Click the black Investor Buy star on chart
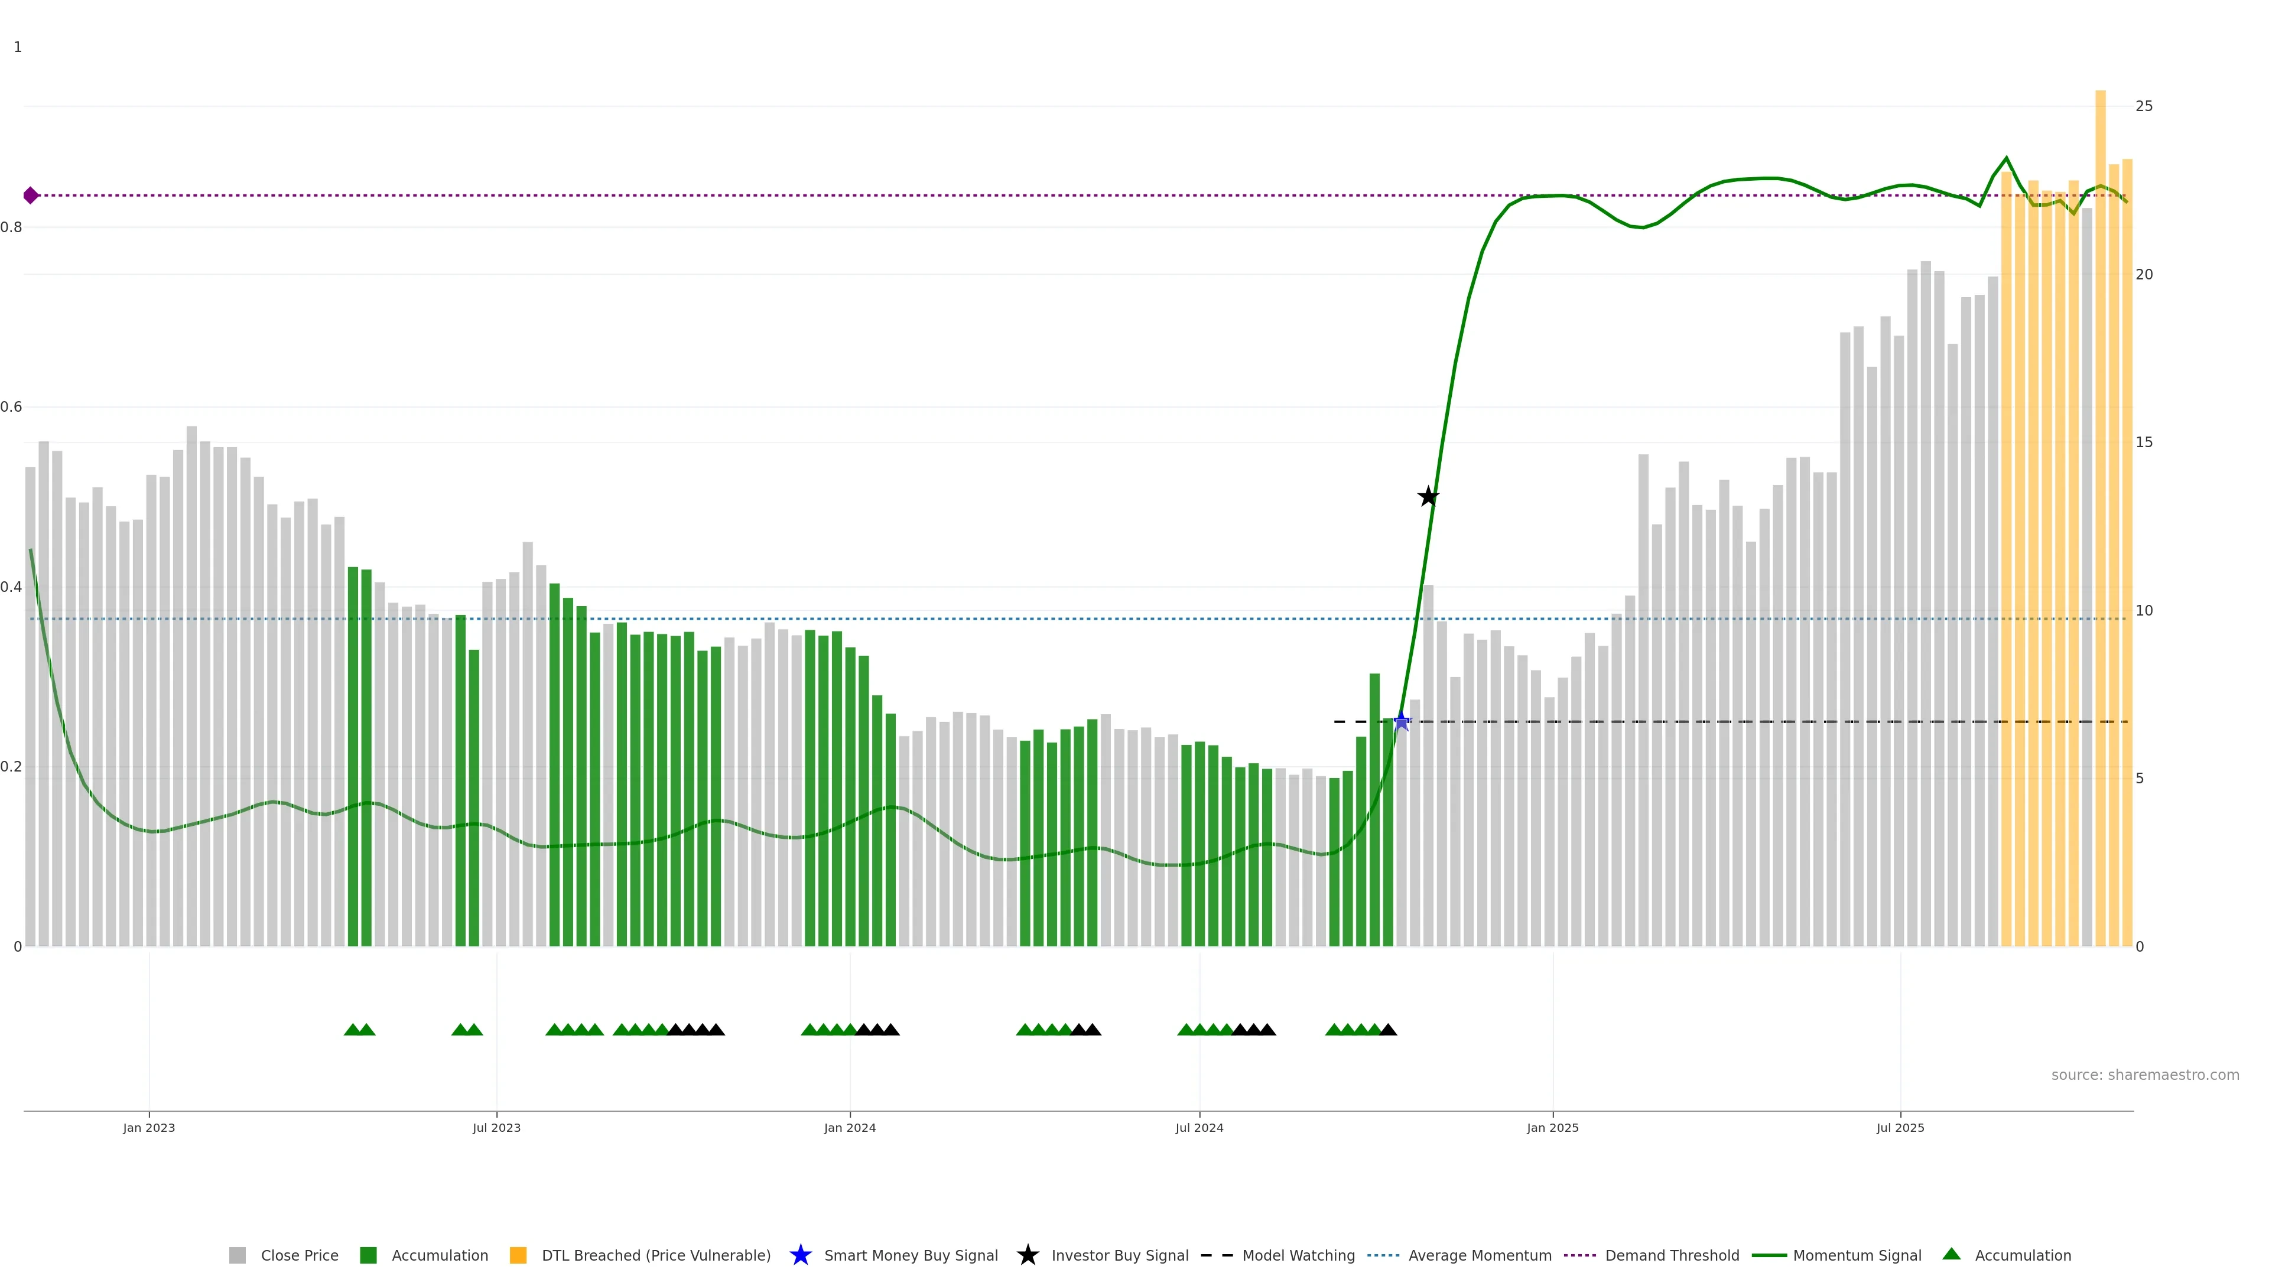 [x=1428, y=497]
